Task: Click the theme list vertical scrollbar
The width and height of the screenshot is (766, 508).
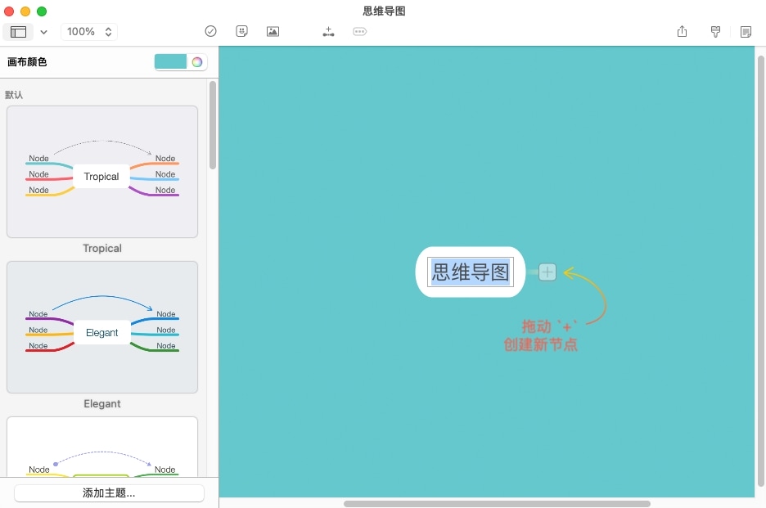Action: point(213,125)
